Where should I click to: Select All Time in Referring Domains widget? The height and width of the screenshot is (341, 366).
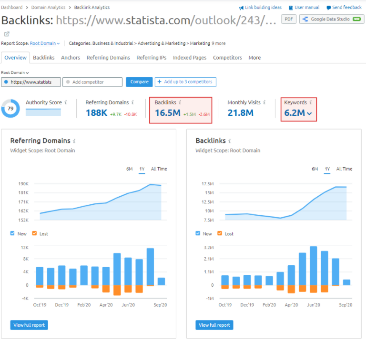[159, 169]
